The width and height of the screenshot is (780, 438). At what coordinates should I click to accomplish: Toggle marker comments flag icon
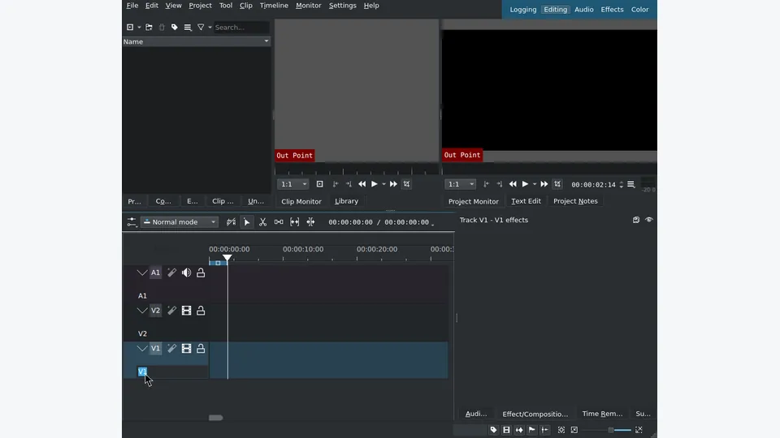pyautogui.click(x=532, y=430)
